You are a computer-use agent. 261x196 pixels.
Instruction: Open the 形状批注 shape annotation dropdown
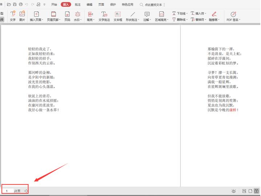click(132, 16)
